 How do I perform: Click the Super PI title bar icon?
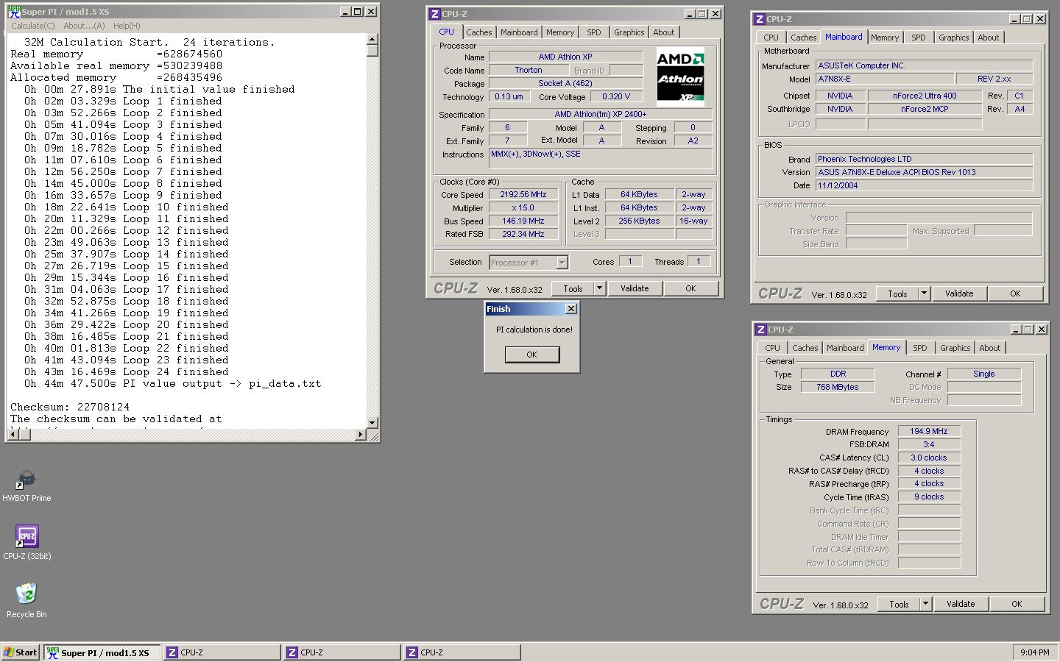point(13,11)
